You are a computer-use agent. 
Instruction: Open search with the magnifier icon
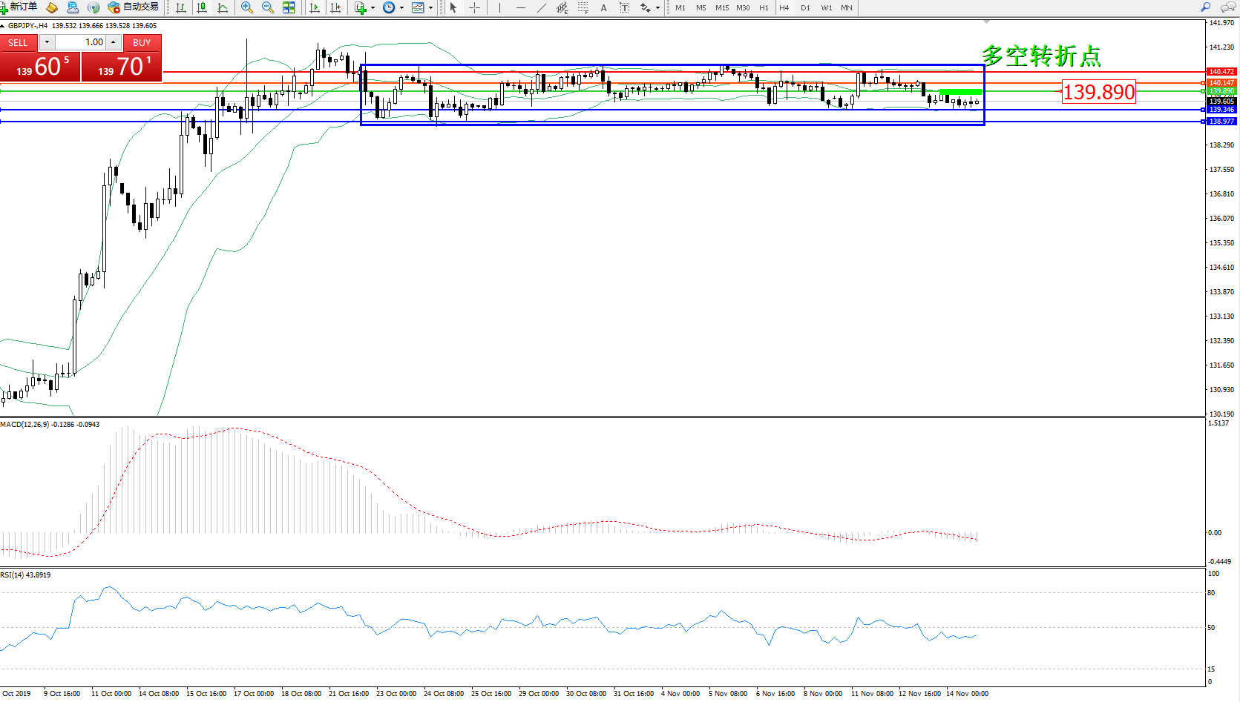pyautogui.click(x=1206, y=7)
